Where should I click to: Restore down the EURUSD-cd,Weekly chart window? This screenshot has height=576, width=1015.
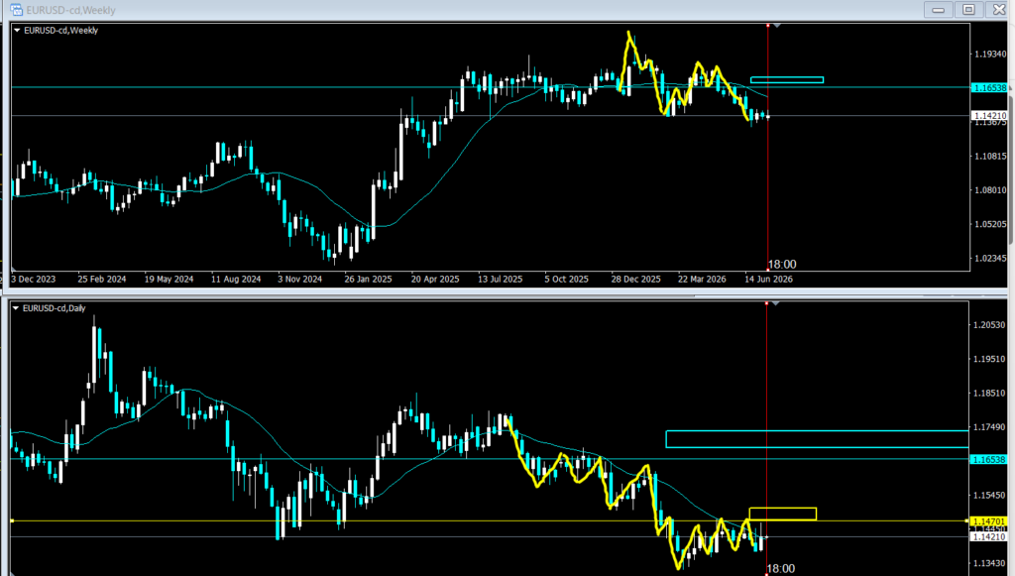[x=968, y=10]
